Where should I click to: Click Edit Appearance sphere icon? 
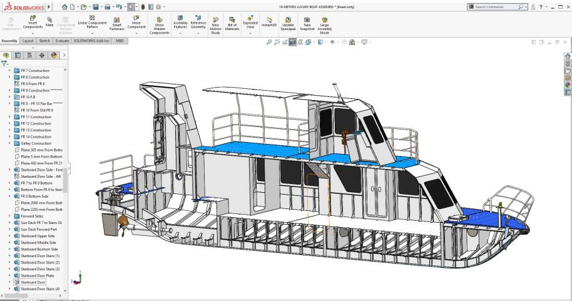click(344, 43)
